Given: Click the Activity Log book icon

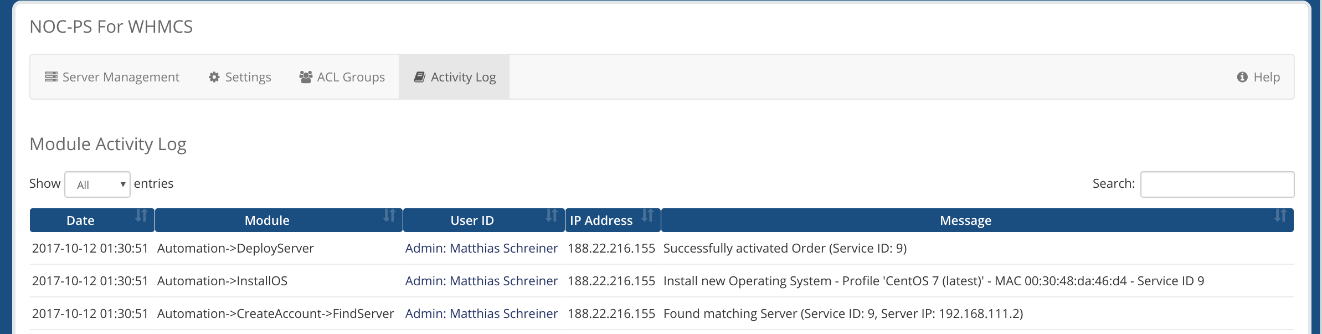Looking at the screenshot, I should click(420, 77).
